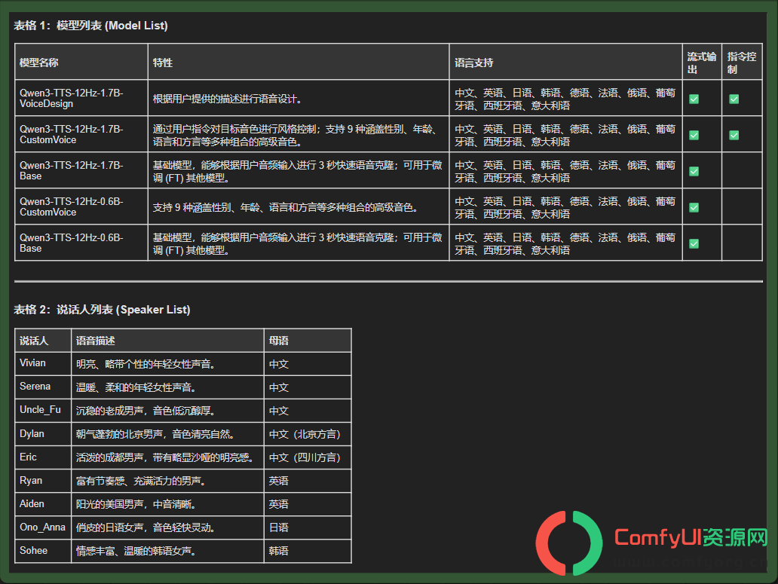This screenshot has width=778, height=584.
Task: Click the 温暖、柔和的年轻女性声音 description
Action: point(136,387)
